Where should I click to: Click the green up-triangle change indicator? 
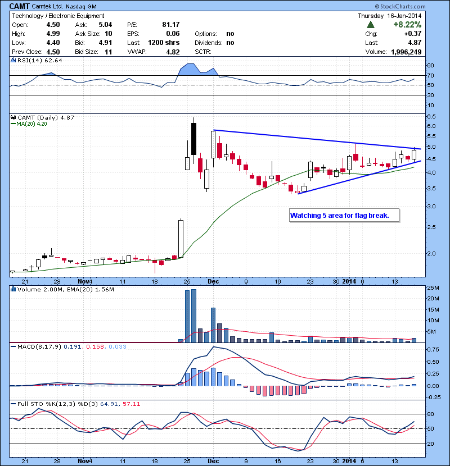click(x=371, y=24)
